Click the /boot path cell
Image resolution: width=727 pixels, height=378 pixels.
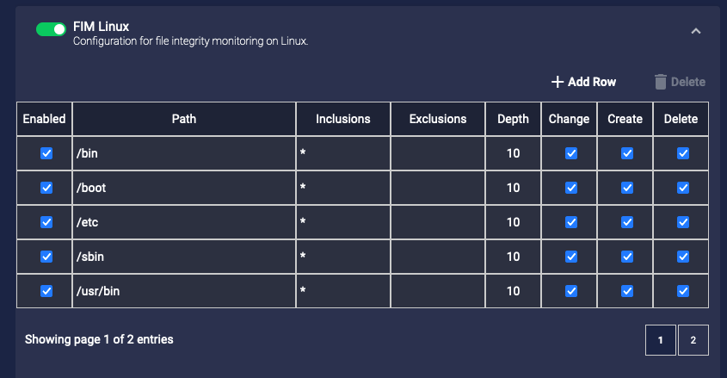184,188
